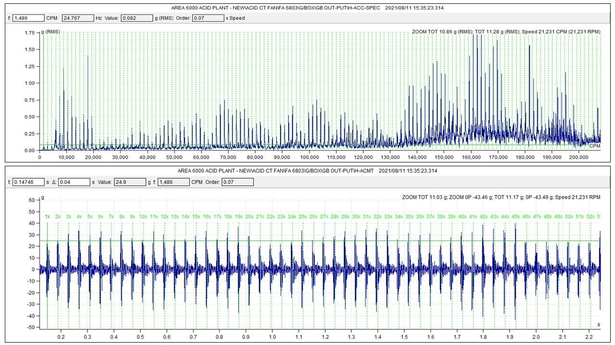The image size is (615, 345).
Task: Click the g (RMS) unit label on spectrum axis
Action: click(51, 32)
